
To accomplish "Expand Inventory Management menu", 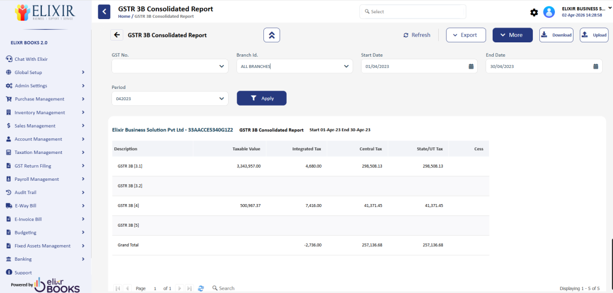I will (45, 113).
